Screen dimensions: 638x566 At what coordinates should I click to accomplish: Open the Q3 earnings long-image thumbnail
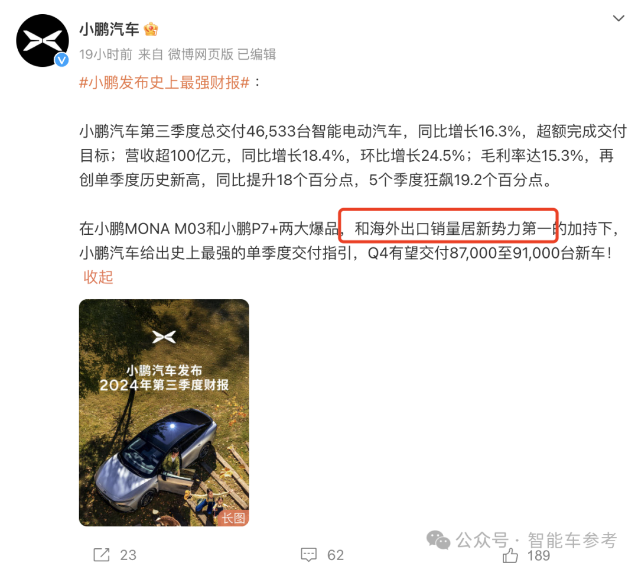click(x=164, y=412)
